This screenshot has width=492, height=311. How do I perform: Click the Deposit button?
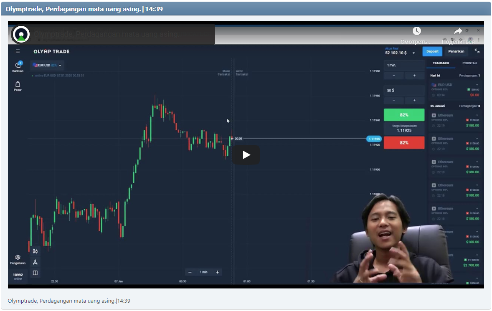tap(432, 51)
